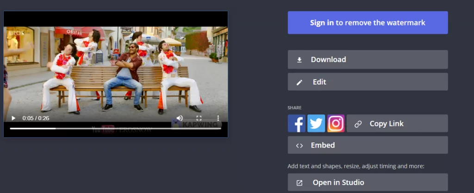Open the video in Studio
The image size is (474, 193).
[x=338, y=183]
